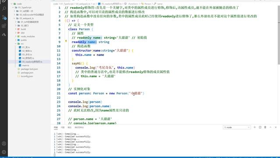Collapse the src folder
280x158 pixels.
click(16, 44)
